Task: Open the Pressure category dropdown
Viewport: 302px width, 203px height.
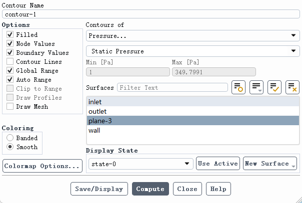Action: 192,36
